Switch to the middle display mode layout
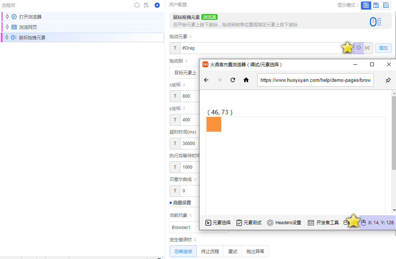 click(375, 5)
